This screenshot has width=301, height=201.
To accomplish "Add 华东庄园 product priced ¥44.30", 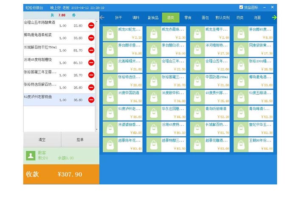I will pyautogui.click(x=166, y=113).
